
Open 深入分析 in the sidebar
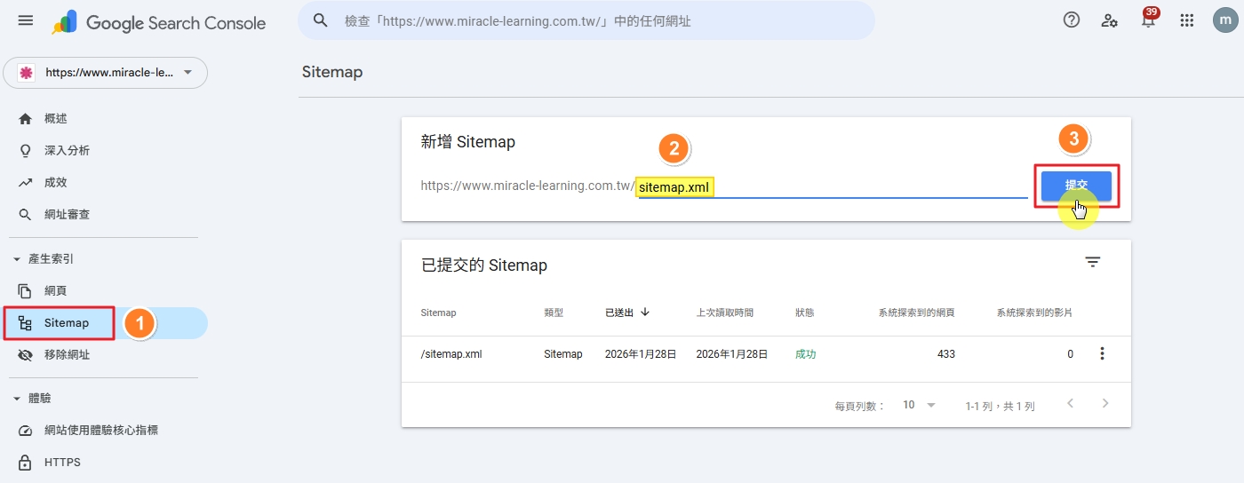click(x=68, y=151)
